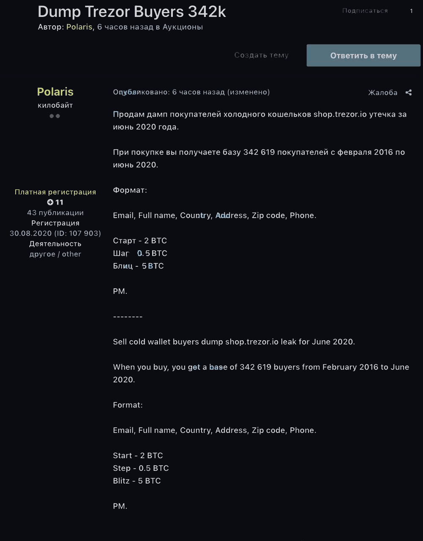The image size is (423, 541).
Task: Click the registration date 30.08.2020 line
Action: 55,233
